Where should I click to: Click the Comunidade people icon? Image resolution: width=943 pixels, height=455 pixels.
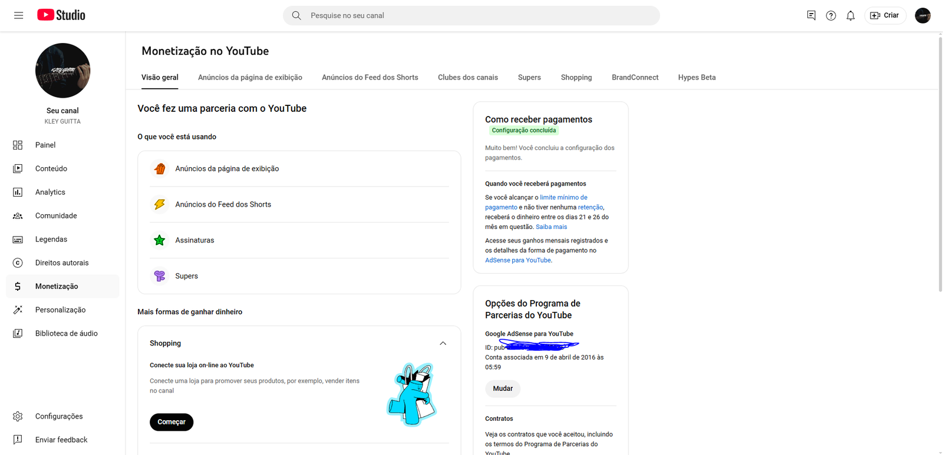(x=18, y=215)
